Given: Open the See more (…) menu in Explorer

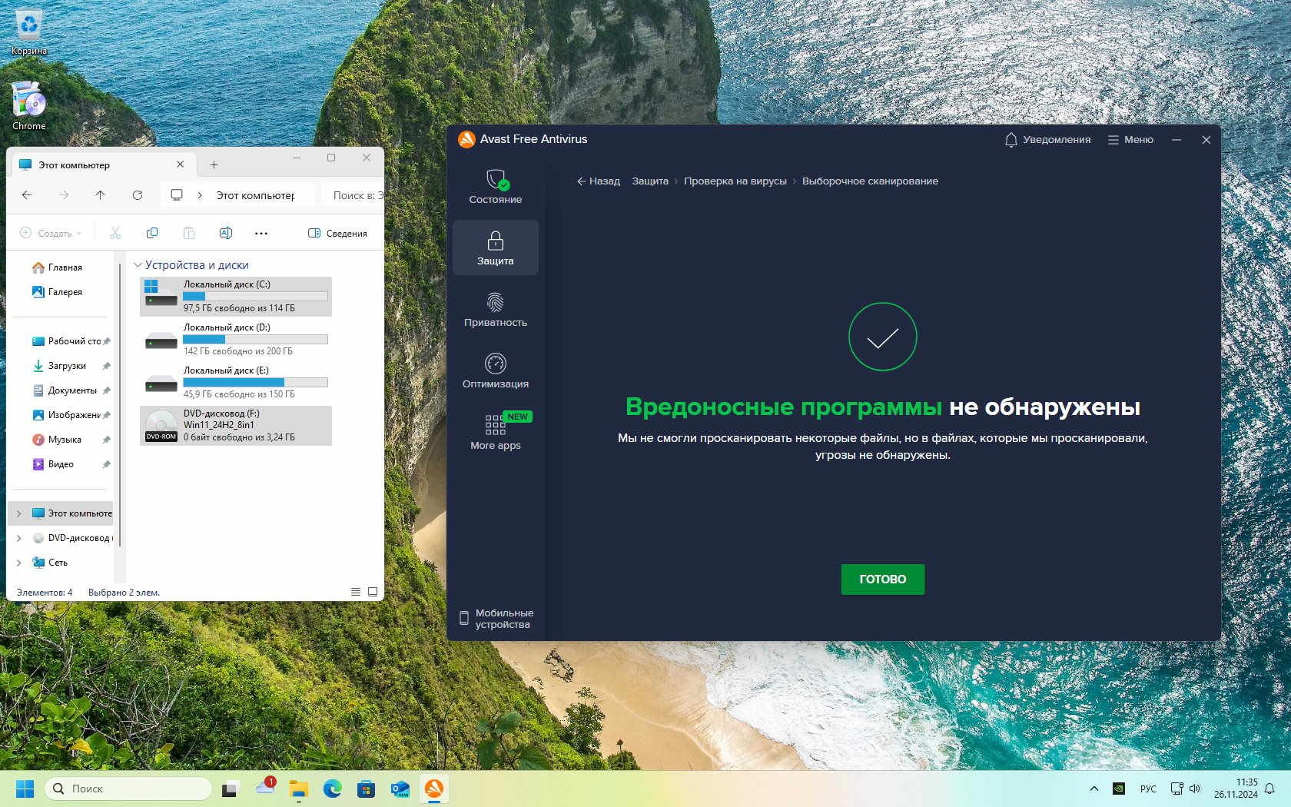Looking at the screenshot, I should click(261, 233).
